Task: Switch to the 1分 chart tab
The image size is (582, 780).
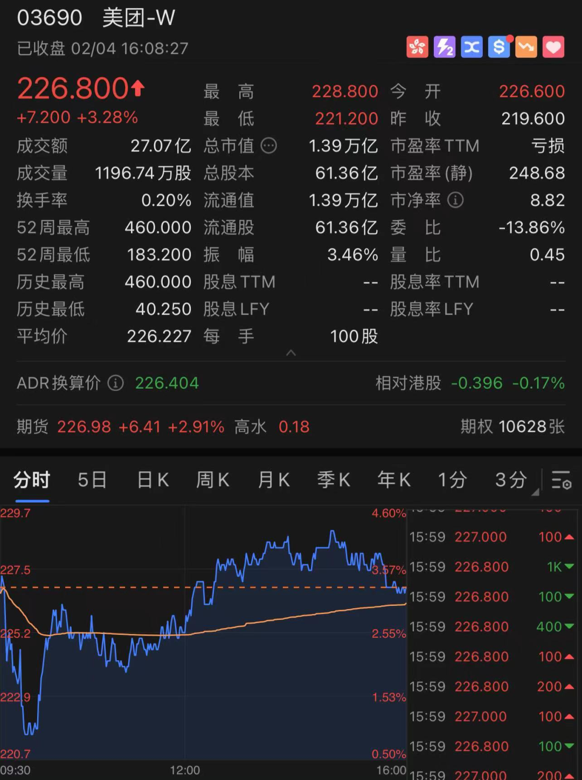Action: [452, 479]
